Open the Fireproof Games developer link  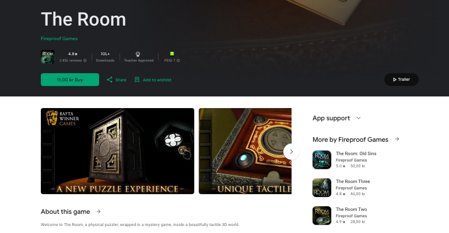click(x=59, y=38)
